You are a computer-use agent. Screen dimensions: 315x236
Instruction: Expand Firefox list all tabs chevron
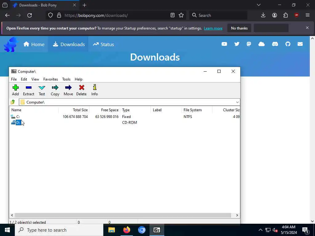(x=258, y=5)
